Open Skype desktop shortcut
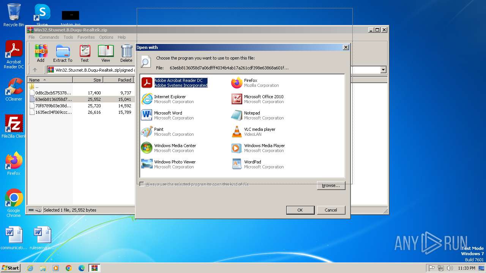The width and height of the screenshot is (486, 273). coord(42,14)
